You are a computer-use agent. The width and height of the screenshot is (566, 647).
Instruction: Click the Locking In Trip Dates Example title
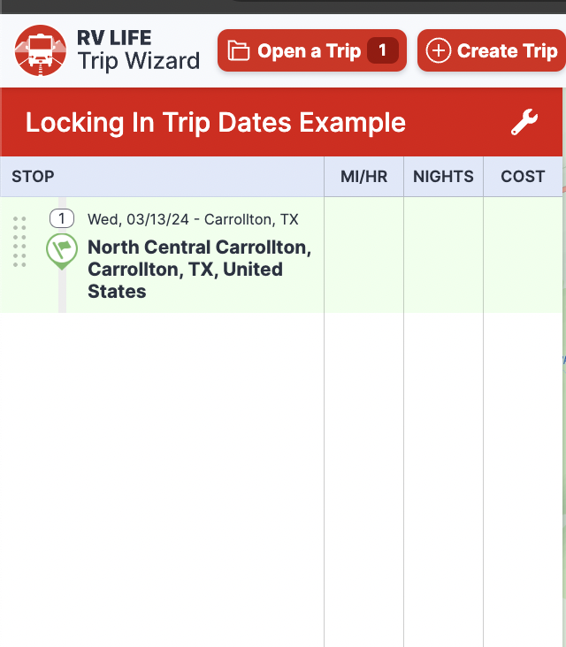click(216, 123)
